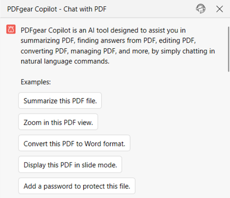Click the first line 'PDFgear Copilot is an AI tool'
This screenshot has height=198, width=230.
102,30
